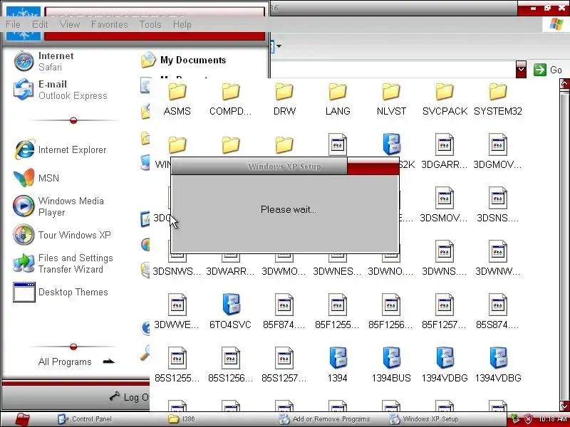The image size is (570, 427).
Task: Click the Start button on taskbar
Action: (x=23, y=419)
